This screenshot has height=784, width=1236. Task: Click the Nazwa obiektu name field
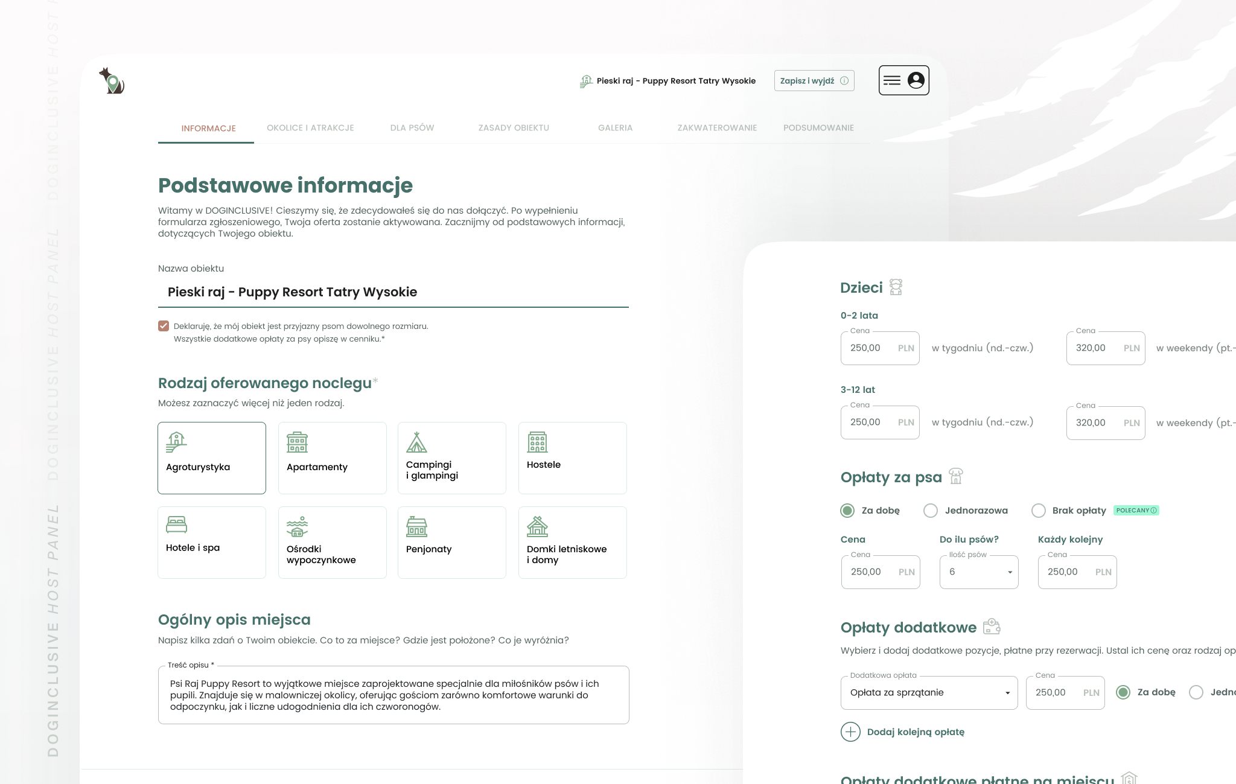[x=393, y=292]
